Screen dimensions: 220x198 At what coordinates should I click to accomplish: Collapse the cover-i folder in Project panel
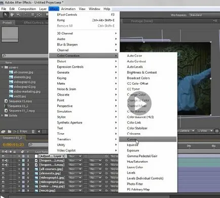pos(2,67)
